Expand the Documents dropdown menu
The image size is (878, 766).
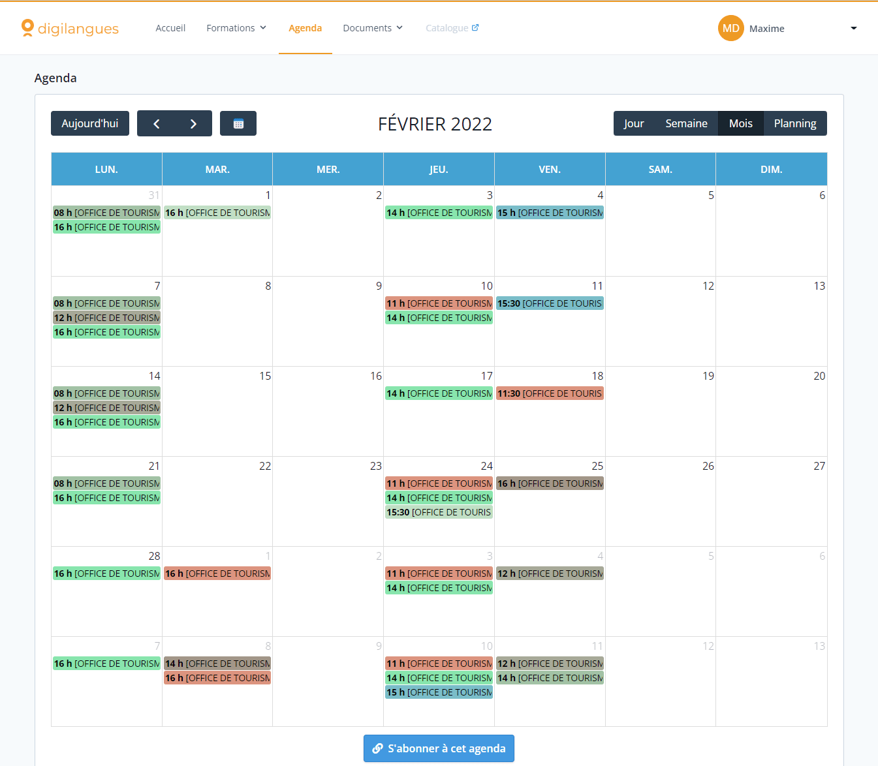click(373, 28)
